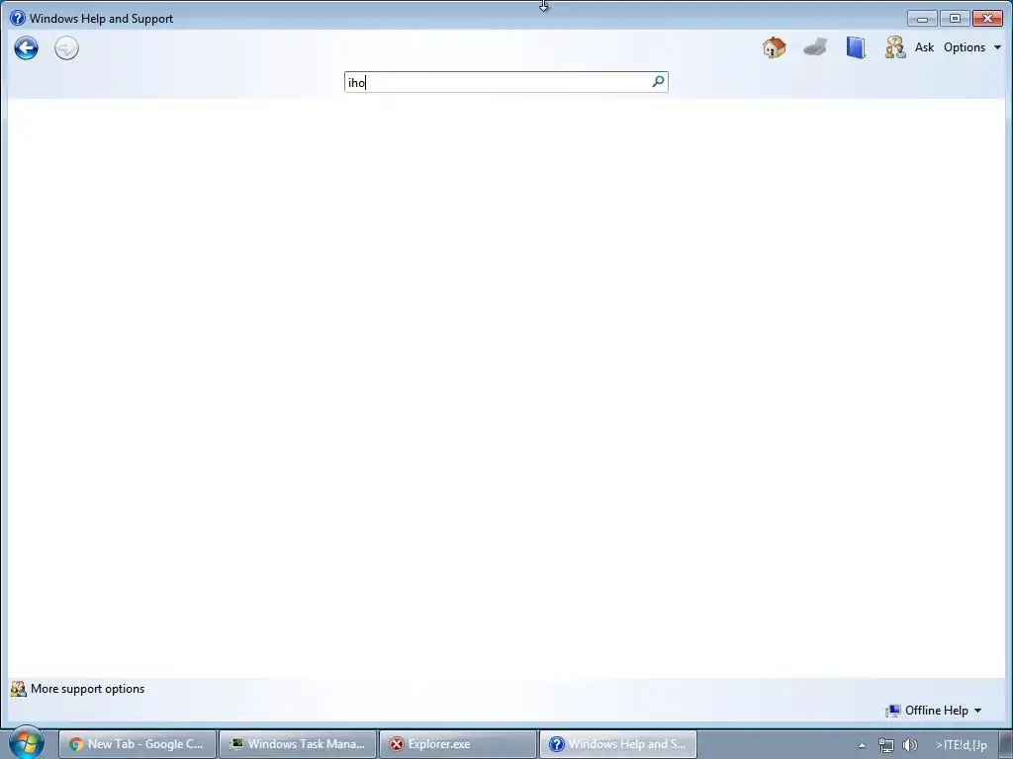
Task: Click the taskbar clock text area
Action: tap(962, 745)
